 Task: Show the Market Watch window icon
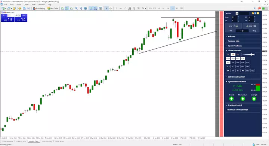15,8
